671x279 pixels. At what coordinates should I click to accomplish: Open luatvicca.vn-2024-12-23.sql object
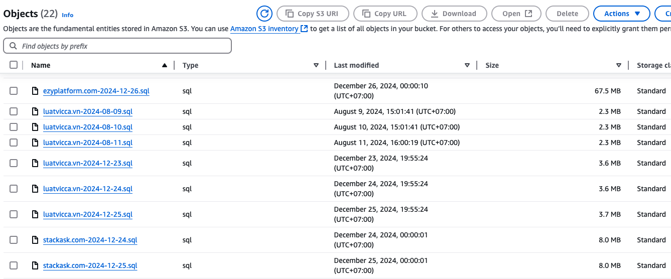pyautogui.click(x=88, y=163)
